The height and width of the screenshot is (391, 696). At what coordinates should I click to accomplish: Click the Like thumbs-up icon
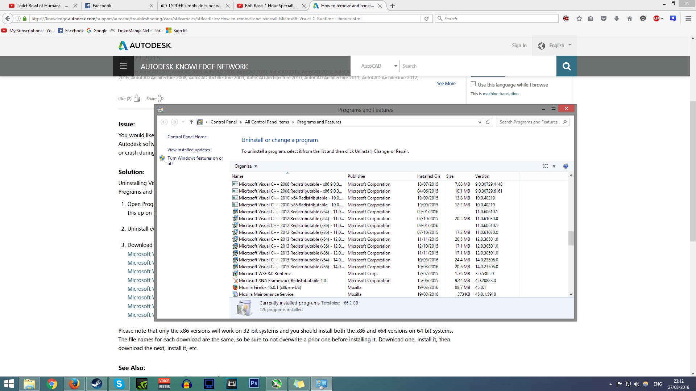point(137,98)
